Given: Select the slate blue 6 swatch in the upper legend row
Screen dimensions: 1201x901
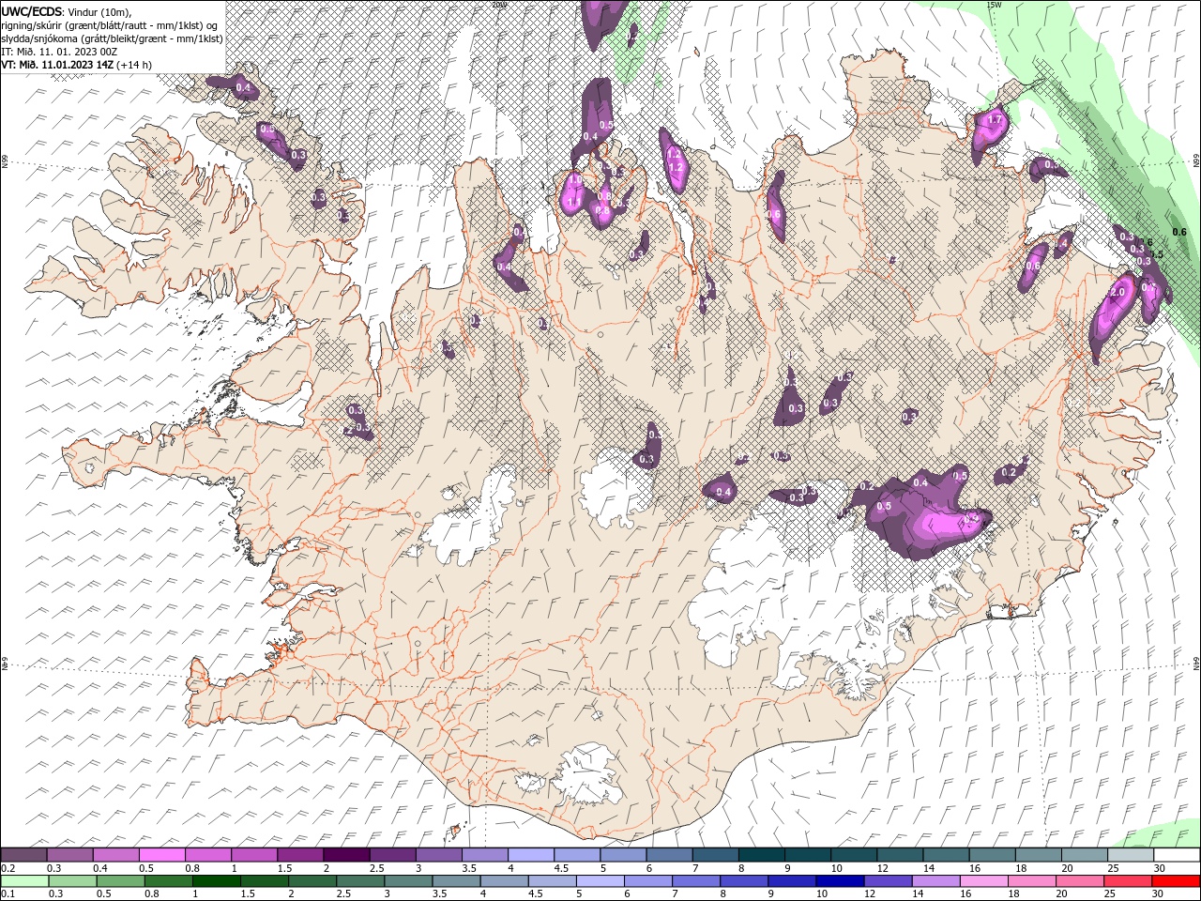Looking at the screenshot, I should pyautogui.click(x=669, y=855).
